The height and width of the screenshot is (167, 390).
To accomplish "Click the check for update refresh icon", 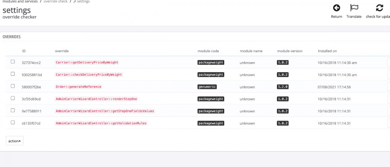I will click(x=379, y=8).
